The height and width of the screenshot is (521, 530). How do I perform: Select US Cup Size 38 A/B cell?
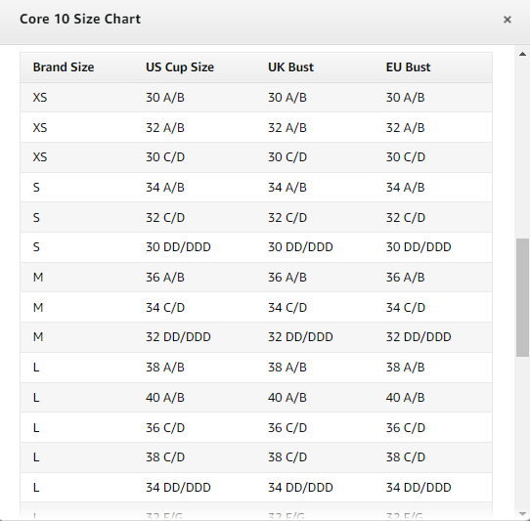click(165, 368)
